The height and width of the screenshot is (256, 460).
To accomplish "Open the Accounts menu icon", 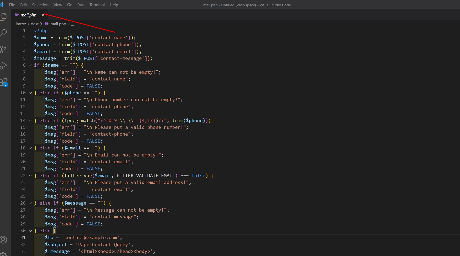I will click(x=4, y=240).
